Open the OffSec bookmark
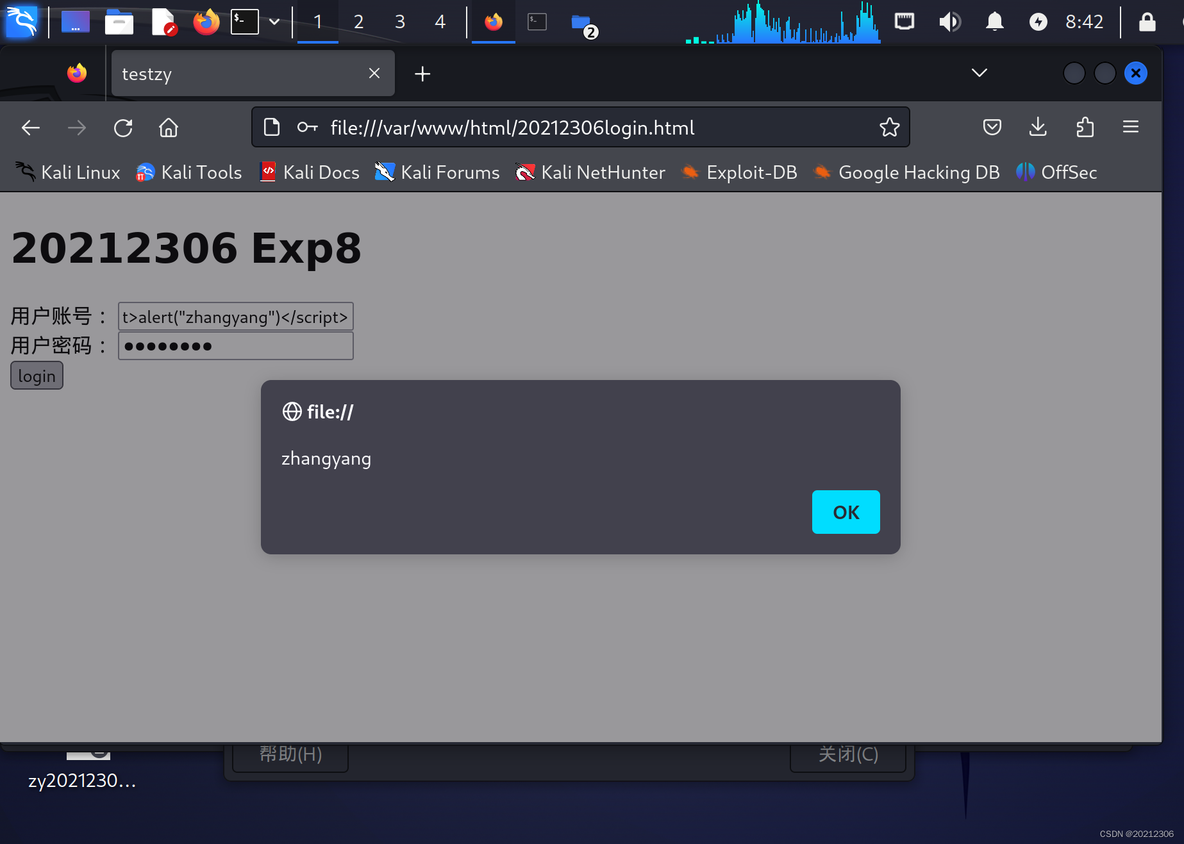1184x844 pixels. point(1056,172)
